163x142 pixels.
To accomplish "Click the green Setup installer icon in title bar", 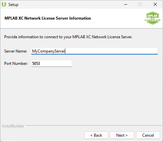I will (4, 4).
